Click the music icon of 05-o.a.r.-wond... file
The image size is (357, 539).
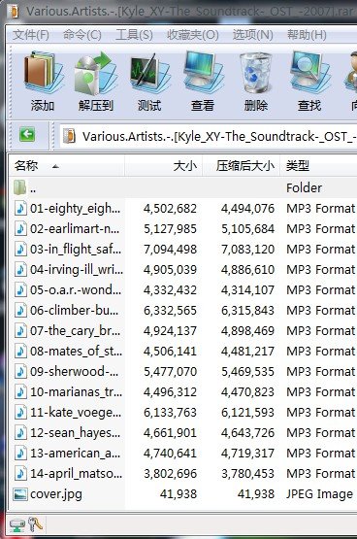pos(20,289)
